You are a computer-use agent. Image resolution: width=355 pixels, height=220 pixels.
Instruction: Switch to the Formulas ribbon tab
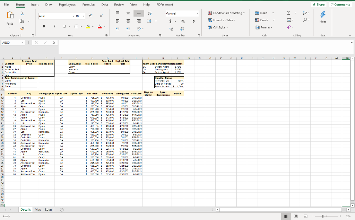click(x=89, y=5)
